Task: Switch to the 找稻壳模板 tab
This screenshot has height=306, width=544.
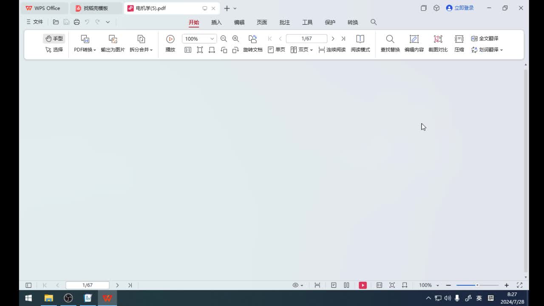Action: click(96, 8)
